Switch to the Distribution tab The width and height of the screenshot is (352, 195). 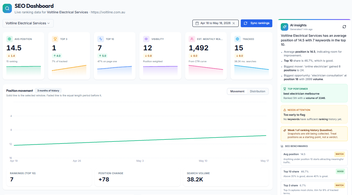coord(258,91)
